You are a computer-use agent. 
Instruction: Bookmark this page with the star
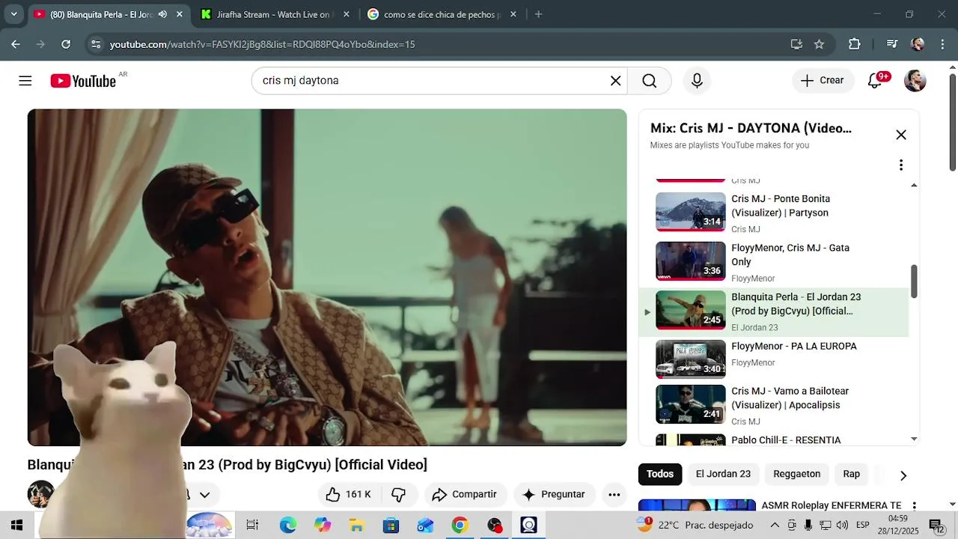[x=819, y=44]
